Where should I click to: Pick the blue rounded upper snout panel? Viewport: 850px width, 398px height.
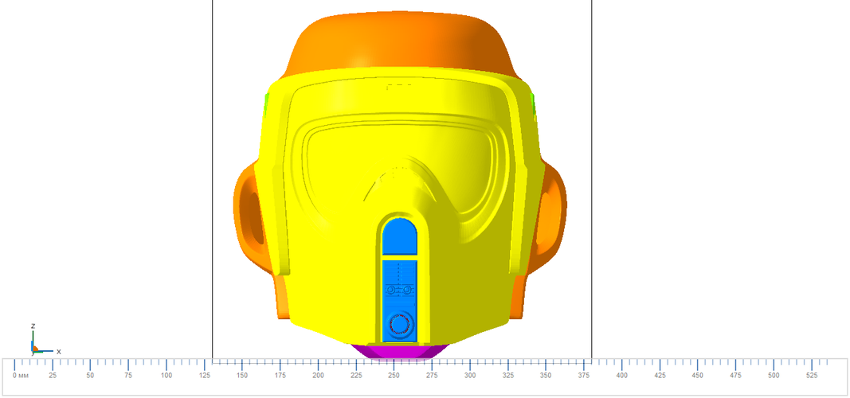click(x=400, y=236)
